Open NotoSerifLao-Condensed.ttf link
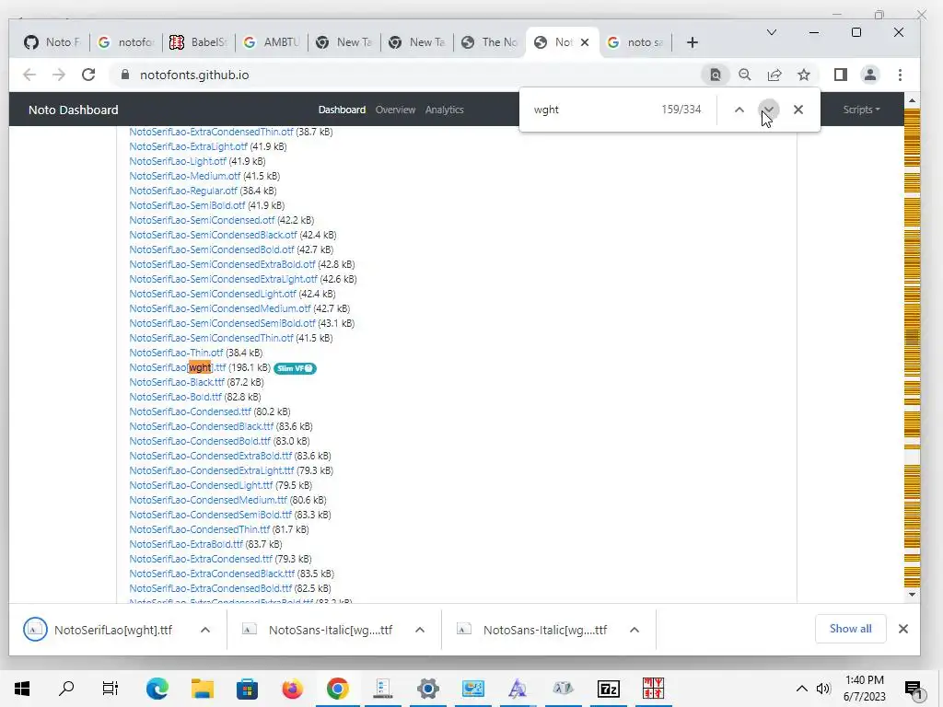 point(190,411)
